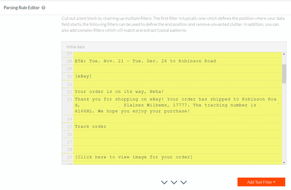The width and height of the screenshot is (291, 190).
Task: Click the right down-chevron below the data box
Action: point(184,182)
